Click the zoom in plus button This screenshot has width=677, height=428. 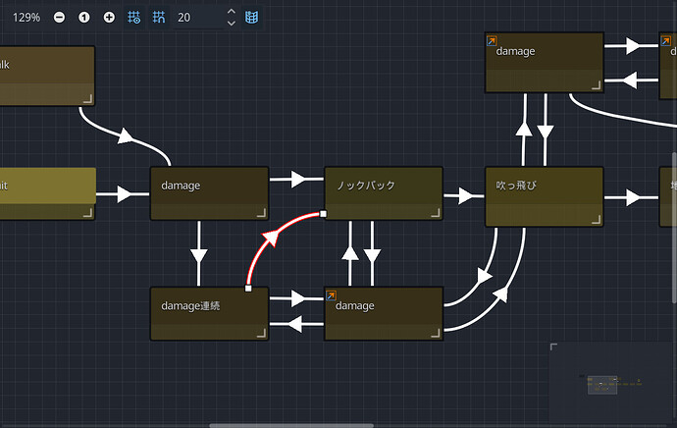click(109, 18)
